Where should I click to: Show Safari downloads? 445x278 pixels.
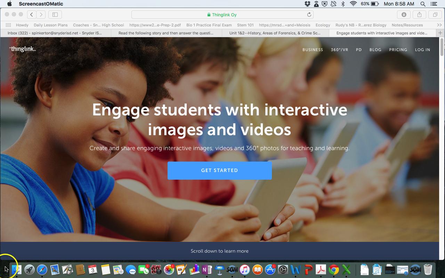[403, 15]
